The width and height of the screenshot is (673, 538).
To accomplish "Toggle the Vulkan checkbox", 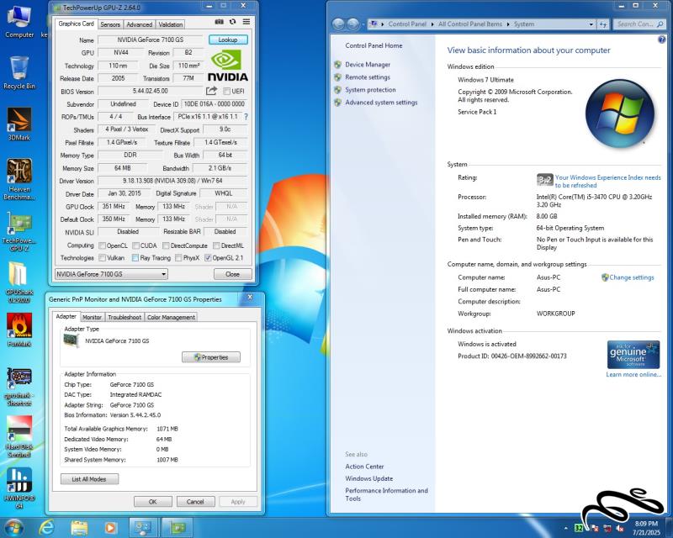I will (102, 258).
